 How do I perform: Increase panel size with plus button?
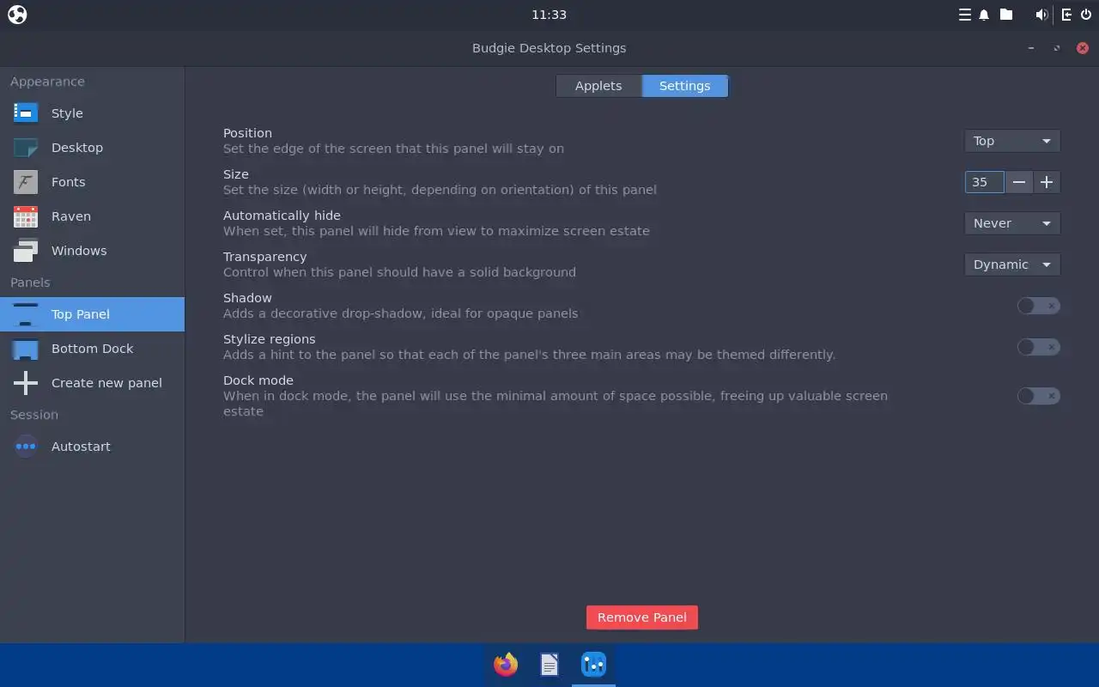point(1047,182)
